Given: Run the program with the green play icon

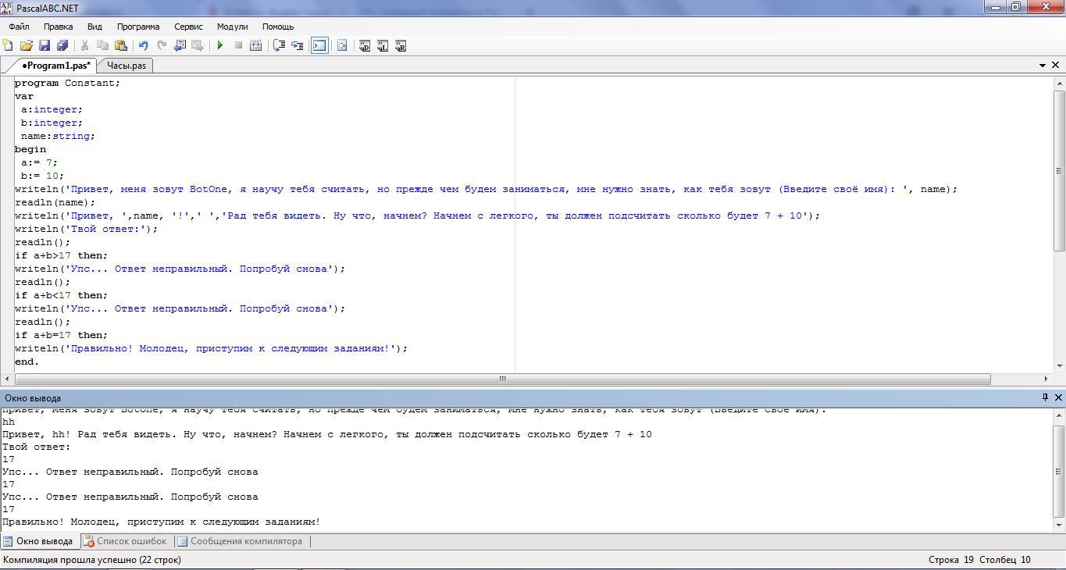Looking at the screenshot, I should 220,46.
